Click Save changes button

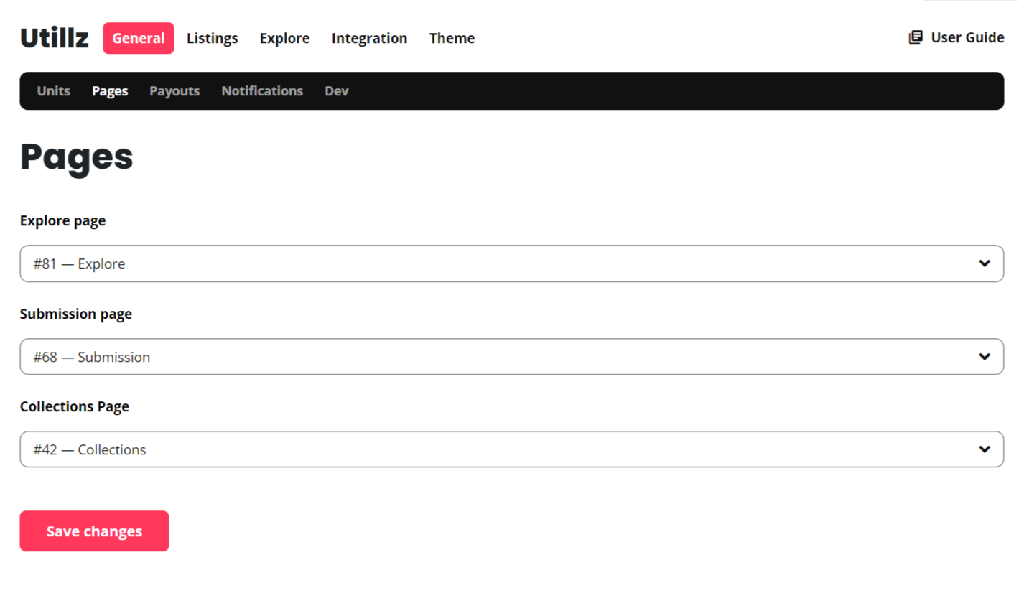point(94,531)
